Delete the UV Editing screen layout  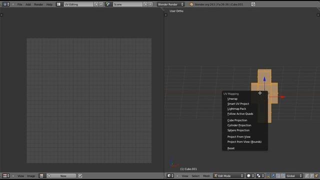[x=101, y=4]
